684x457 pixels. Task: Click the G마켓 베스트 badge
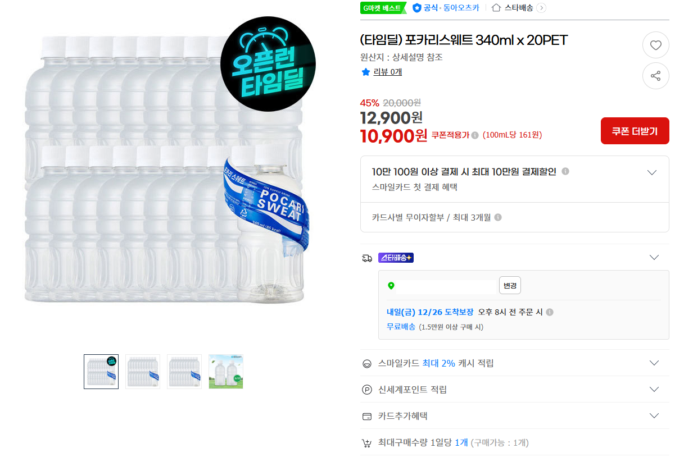click(383, 8)
